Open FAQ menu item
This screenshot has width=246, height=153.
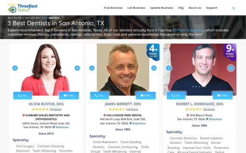coord(181,8)
